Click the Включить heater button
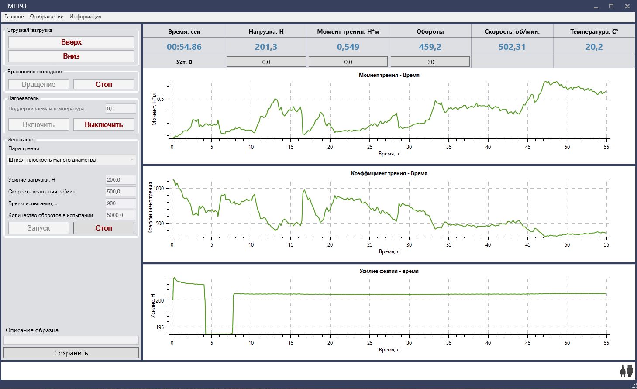Viewport: 637px width, 389px height. pos(38,124)
